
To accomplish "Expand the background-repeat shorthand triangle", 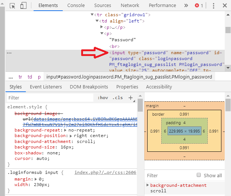I will (x=65, y=130).
